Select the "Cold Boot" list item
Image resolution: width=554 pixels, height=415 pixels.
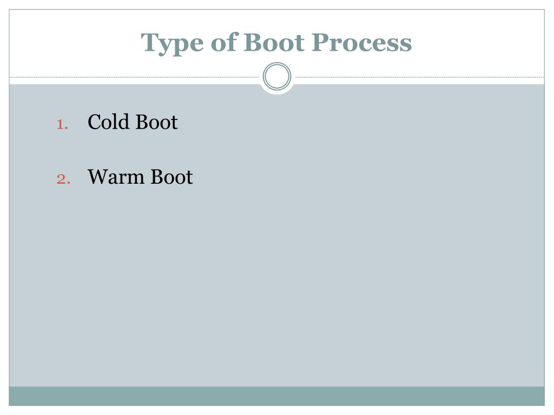tap(133, 122)
